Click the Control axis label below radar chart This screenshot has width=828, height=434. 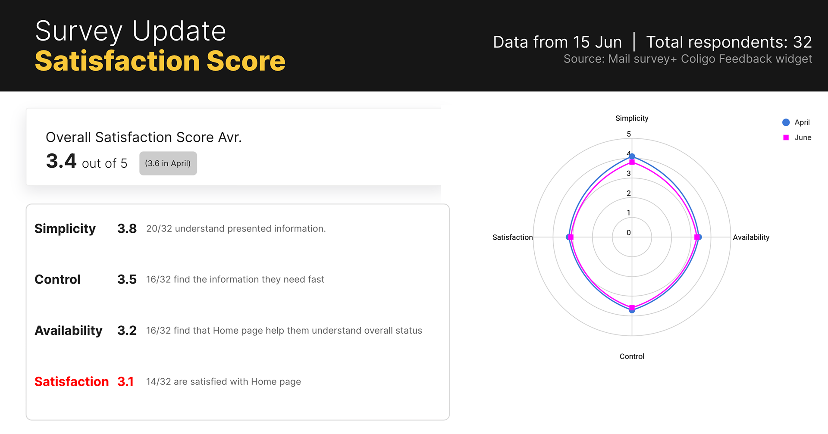(x=632, y=356)
